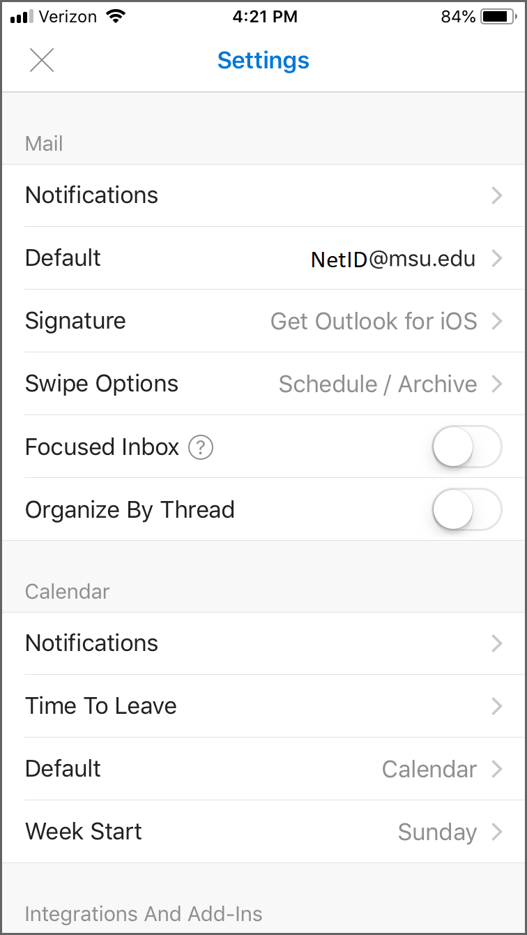Tap the 4:21 PM clock
Image resolution: width=527 pixels, height=935 pixels.
(x=265, y=17)
